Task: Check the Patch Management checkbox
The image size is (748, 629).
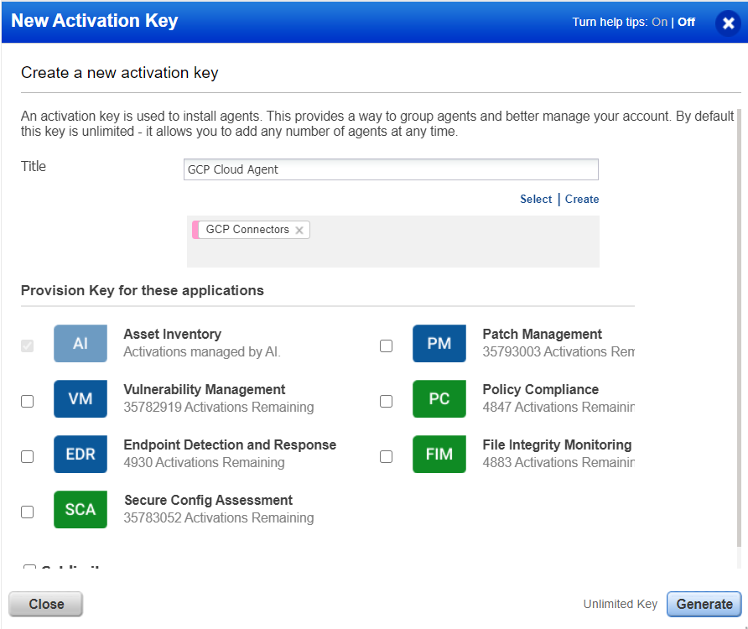Action: point(386,346)
